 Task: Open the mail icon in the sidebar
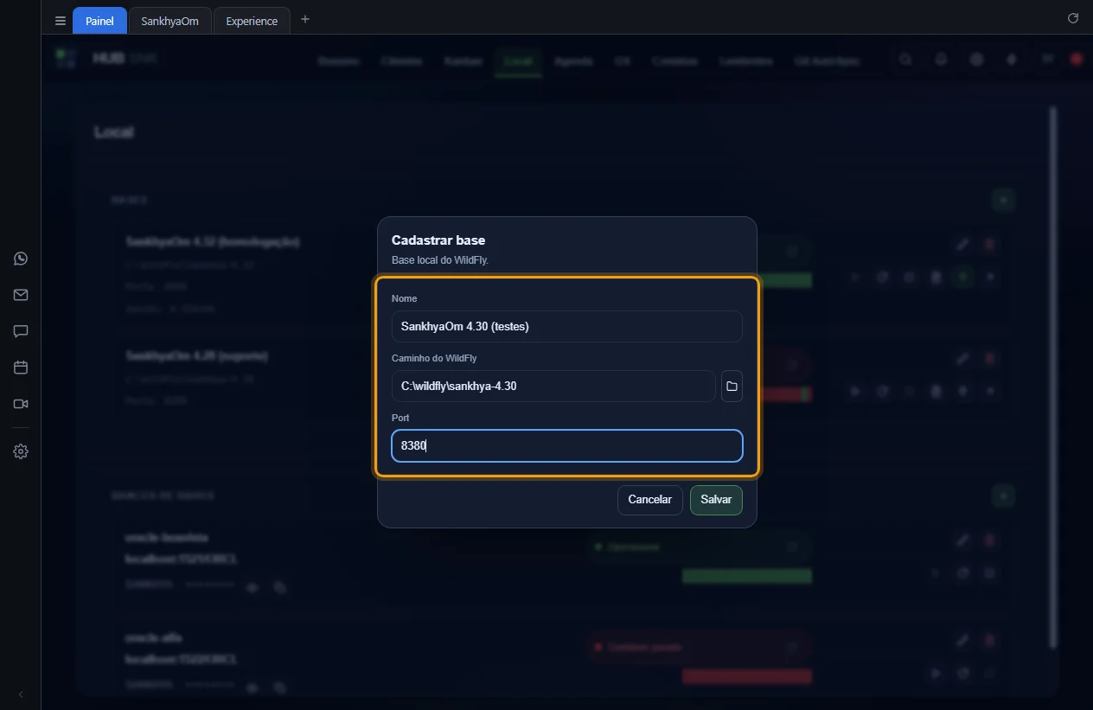coord(21,295)
